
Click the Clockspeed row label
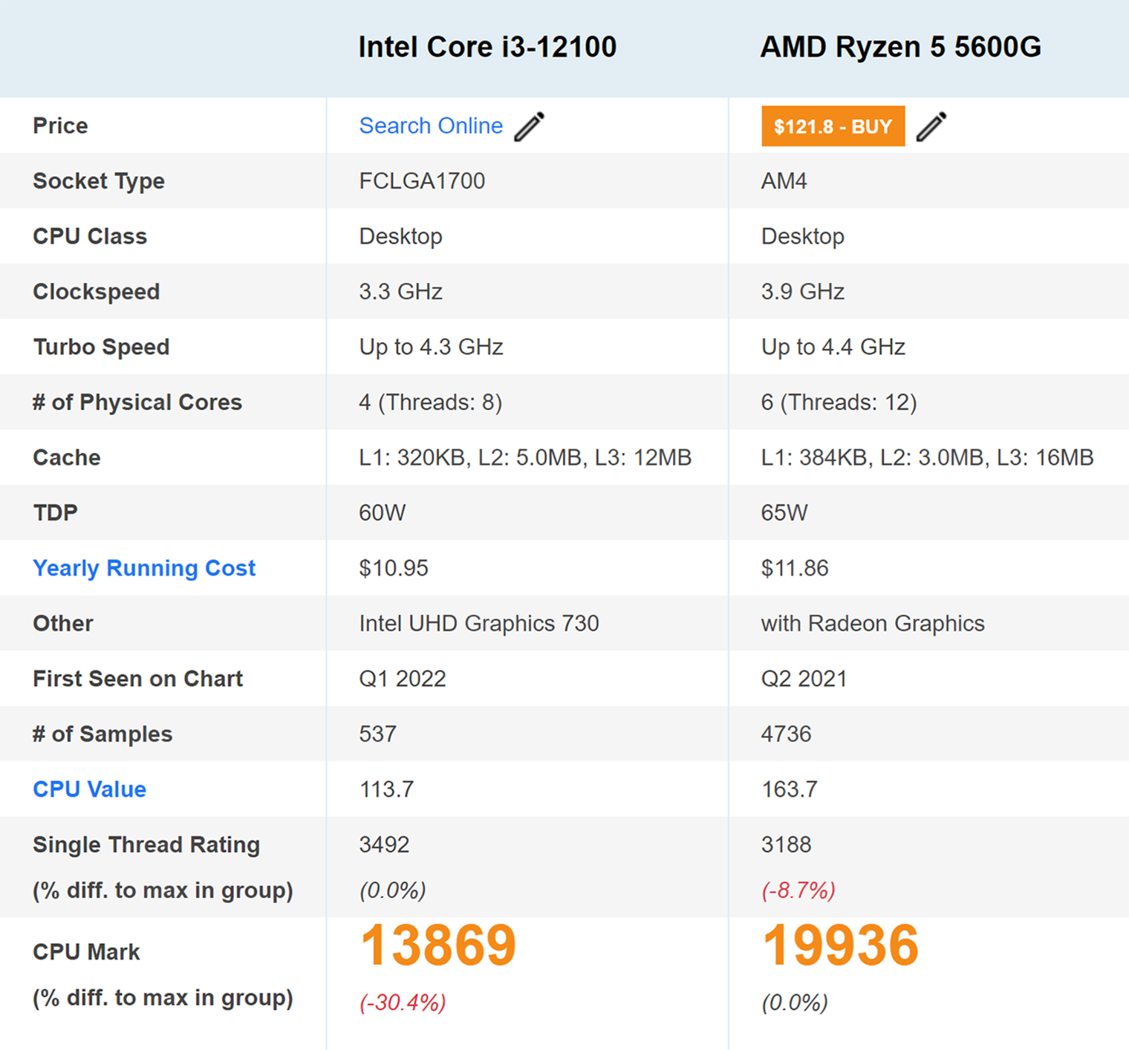pyautogui.click(x=97, y=292)
